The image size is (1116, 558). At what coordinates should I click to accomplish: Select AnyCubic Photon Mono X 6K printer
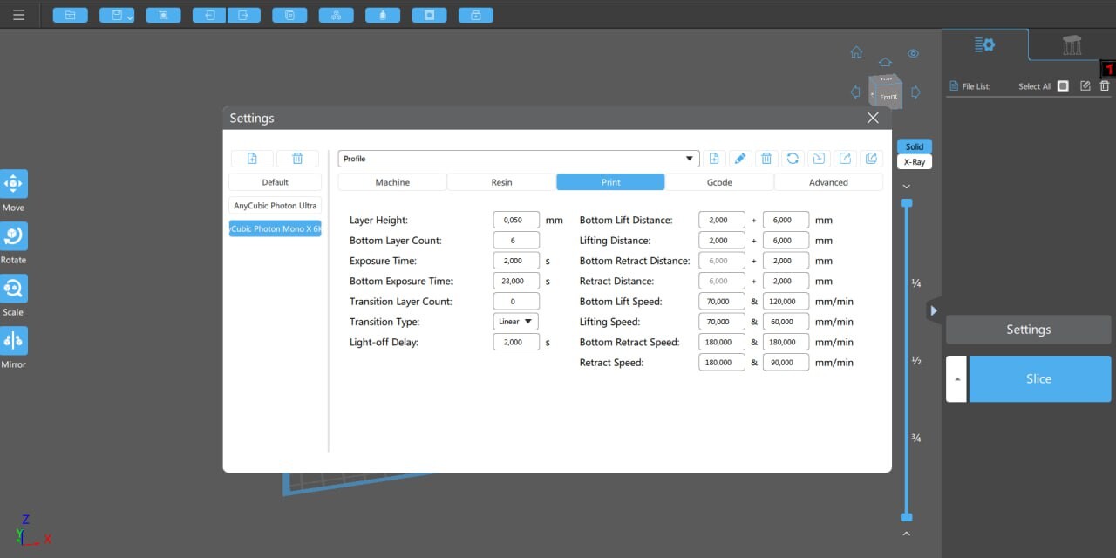pyautogui.click(x=275, y=228)
